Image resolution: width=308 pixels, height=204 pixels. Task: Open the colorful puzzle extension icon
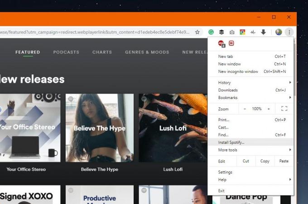point(242,32)
